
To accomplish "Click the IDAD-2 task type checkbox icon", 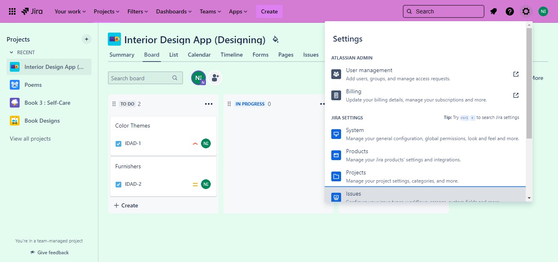I will (118, 184).
